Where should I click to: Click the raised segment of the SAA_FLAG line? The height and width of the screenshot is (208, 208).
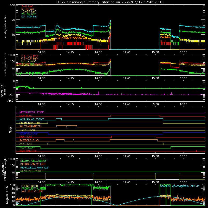[x=134, y=136]
